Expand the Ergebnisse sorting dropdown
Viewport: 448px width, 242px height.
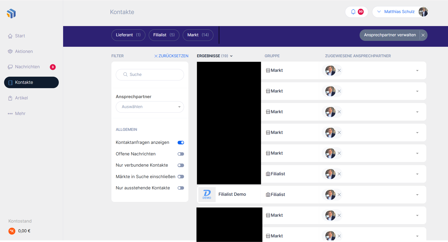(231, 56)
